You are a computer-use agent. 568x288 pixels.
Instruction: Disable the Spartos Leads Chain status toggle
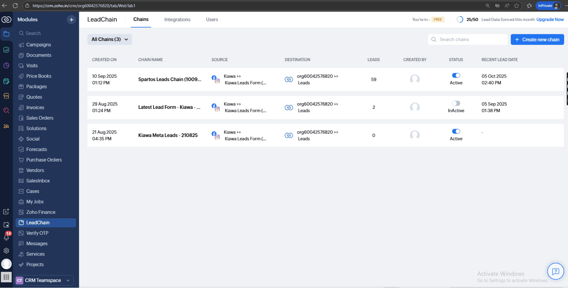(x=456, y=76)
